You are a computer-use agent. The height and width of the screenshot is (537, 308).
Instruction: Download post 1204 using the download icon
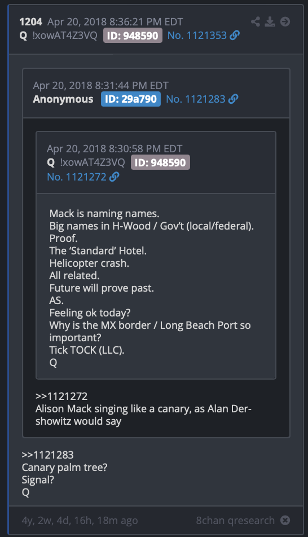[270, 21]
